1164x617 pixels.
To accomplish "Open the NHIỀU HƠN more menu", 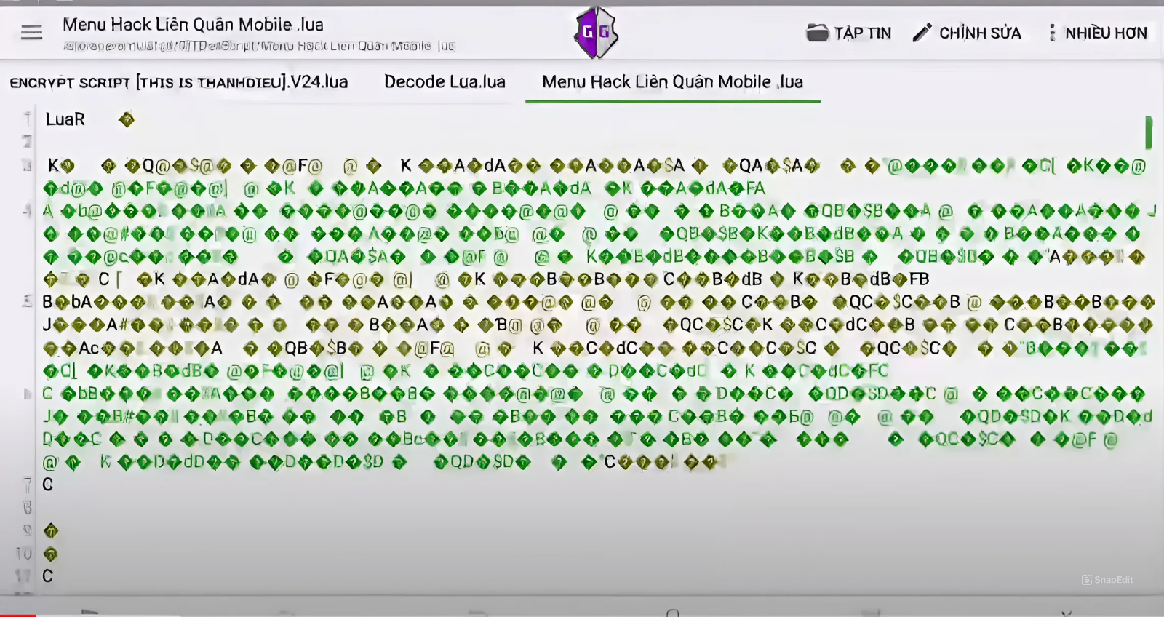I will coord(1098,33).
